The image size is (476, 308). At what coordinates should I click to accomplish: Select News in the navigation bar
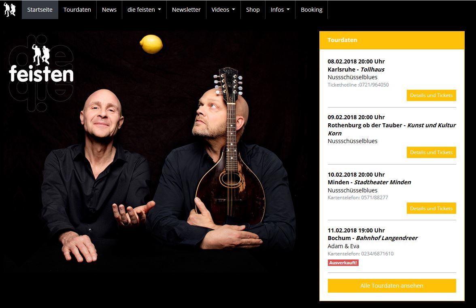click(109, 10)
